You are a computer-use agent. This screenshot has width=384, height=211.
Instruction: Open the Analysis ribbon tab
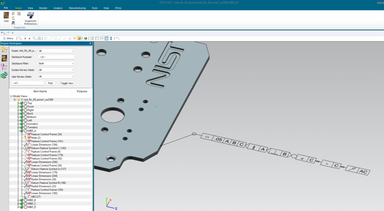tap(58, 8)
